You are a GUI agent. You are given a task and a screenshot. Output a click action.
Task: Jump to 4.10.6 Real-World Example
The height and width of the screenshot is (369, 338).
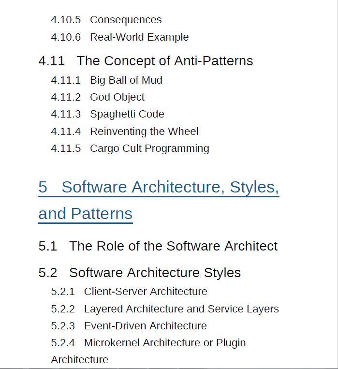(139, 37)
